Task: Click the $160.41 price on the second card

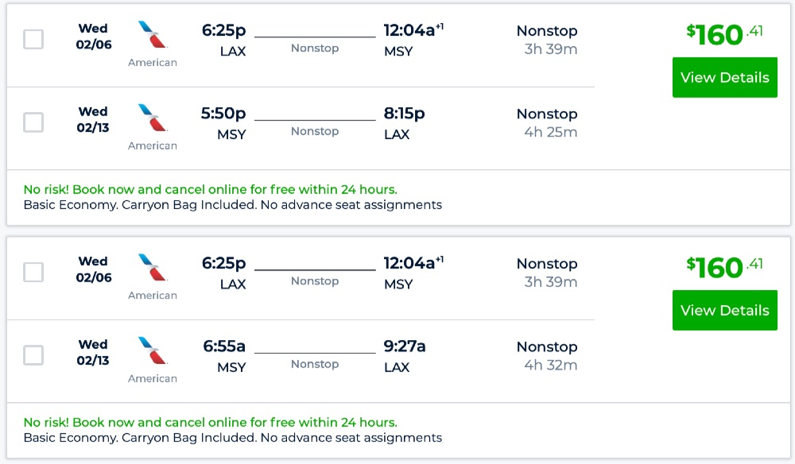Action: (x=724, y=267)
